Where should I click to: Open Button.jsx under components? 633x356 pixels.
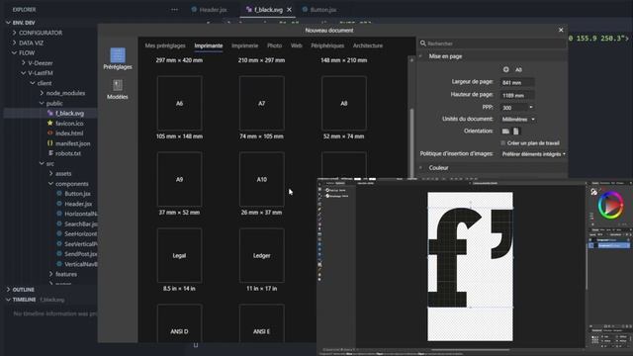[x=77, y=194]
